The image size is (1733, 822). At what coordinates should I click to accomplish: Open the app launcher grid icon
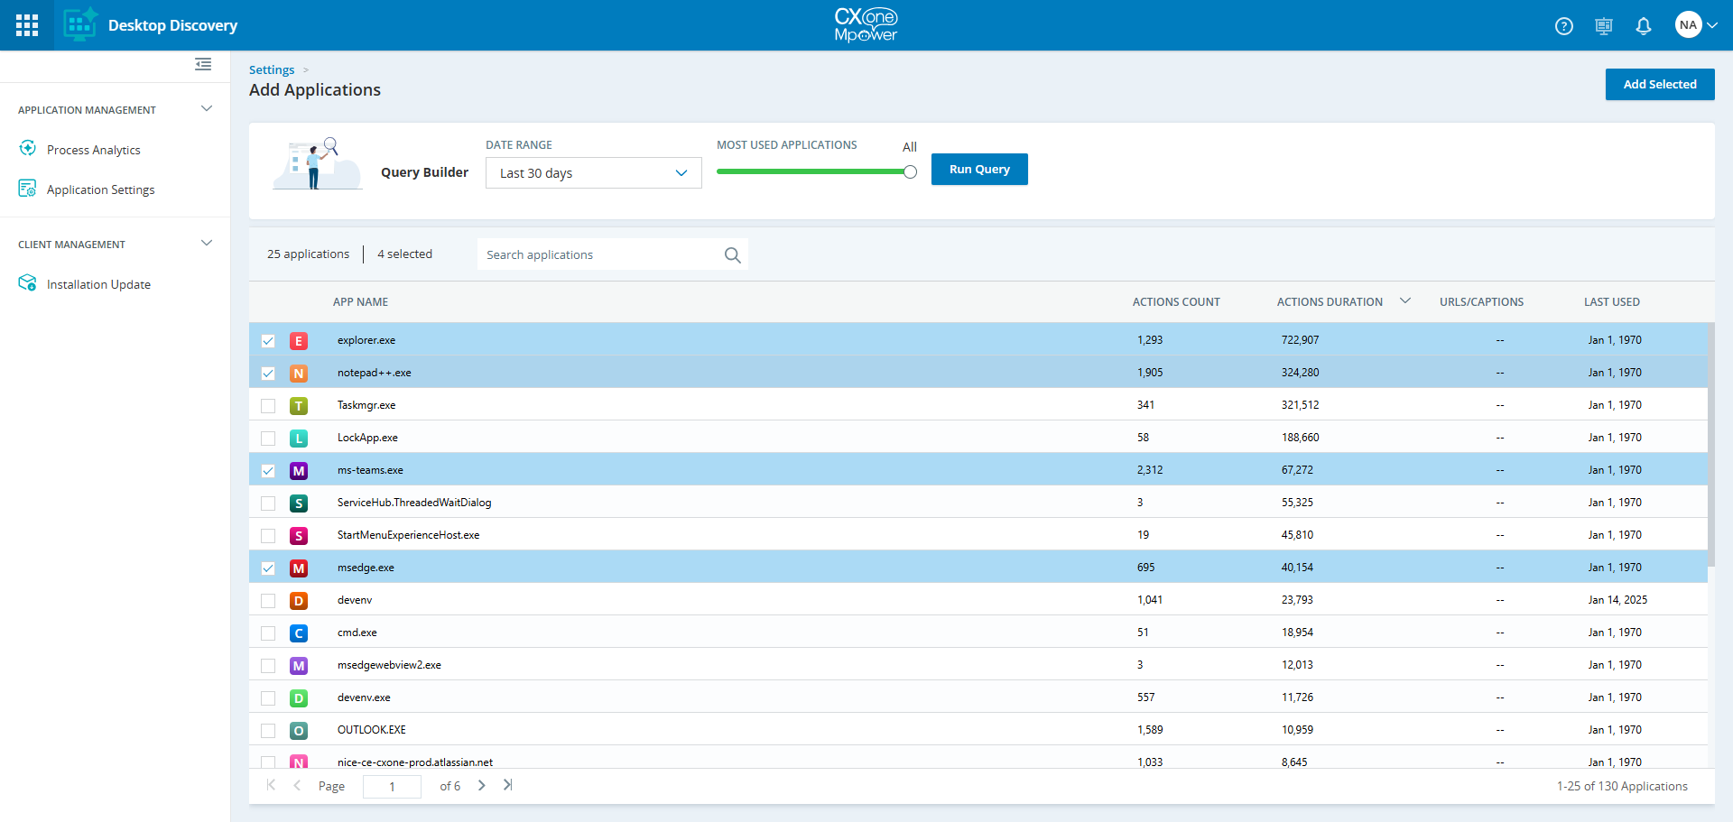coord(27,25)
